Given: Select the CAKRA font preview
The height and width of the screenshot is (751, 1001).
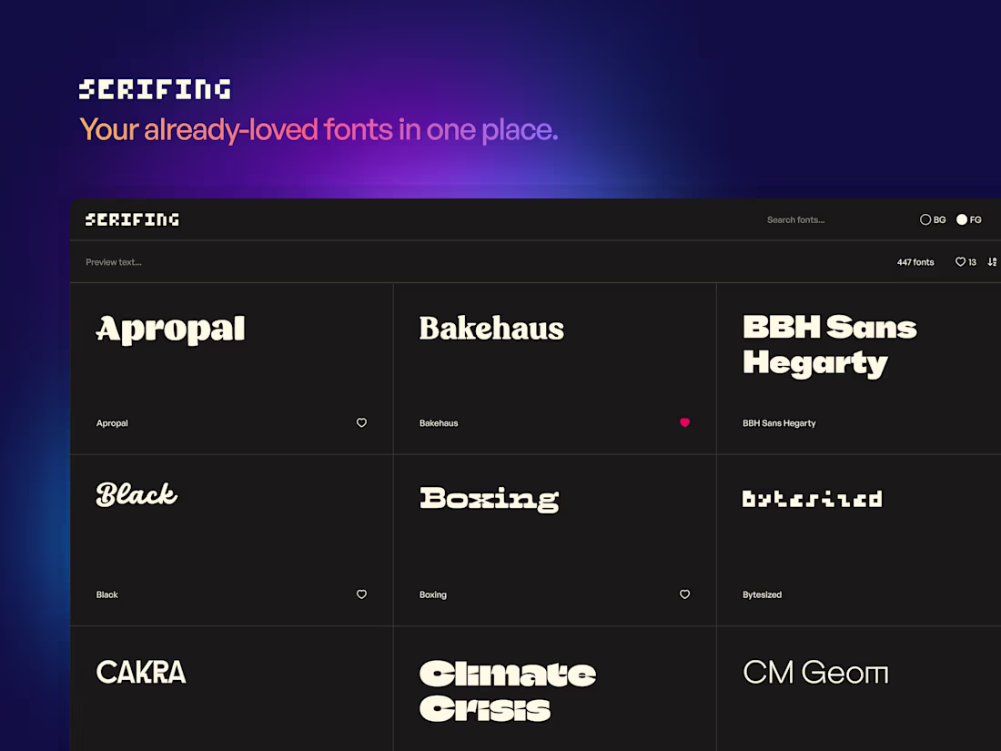Looking at the screenshot, I should click(x=141, y=672).
